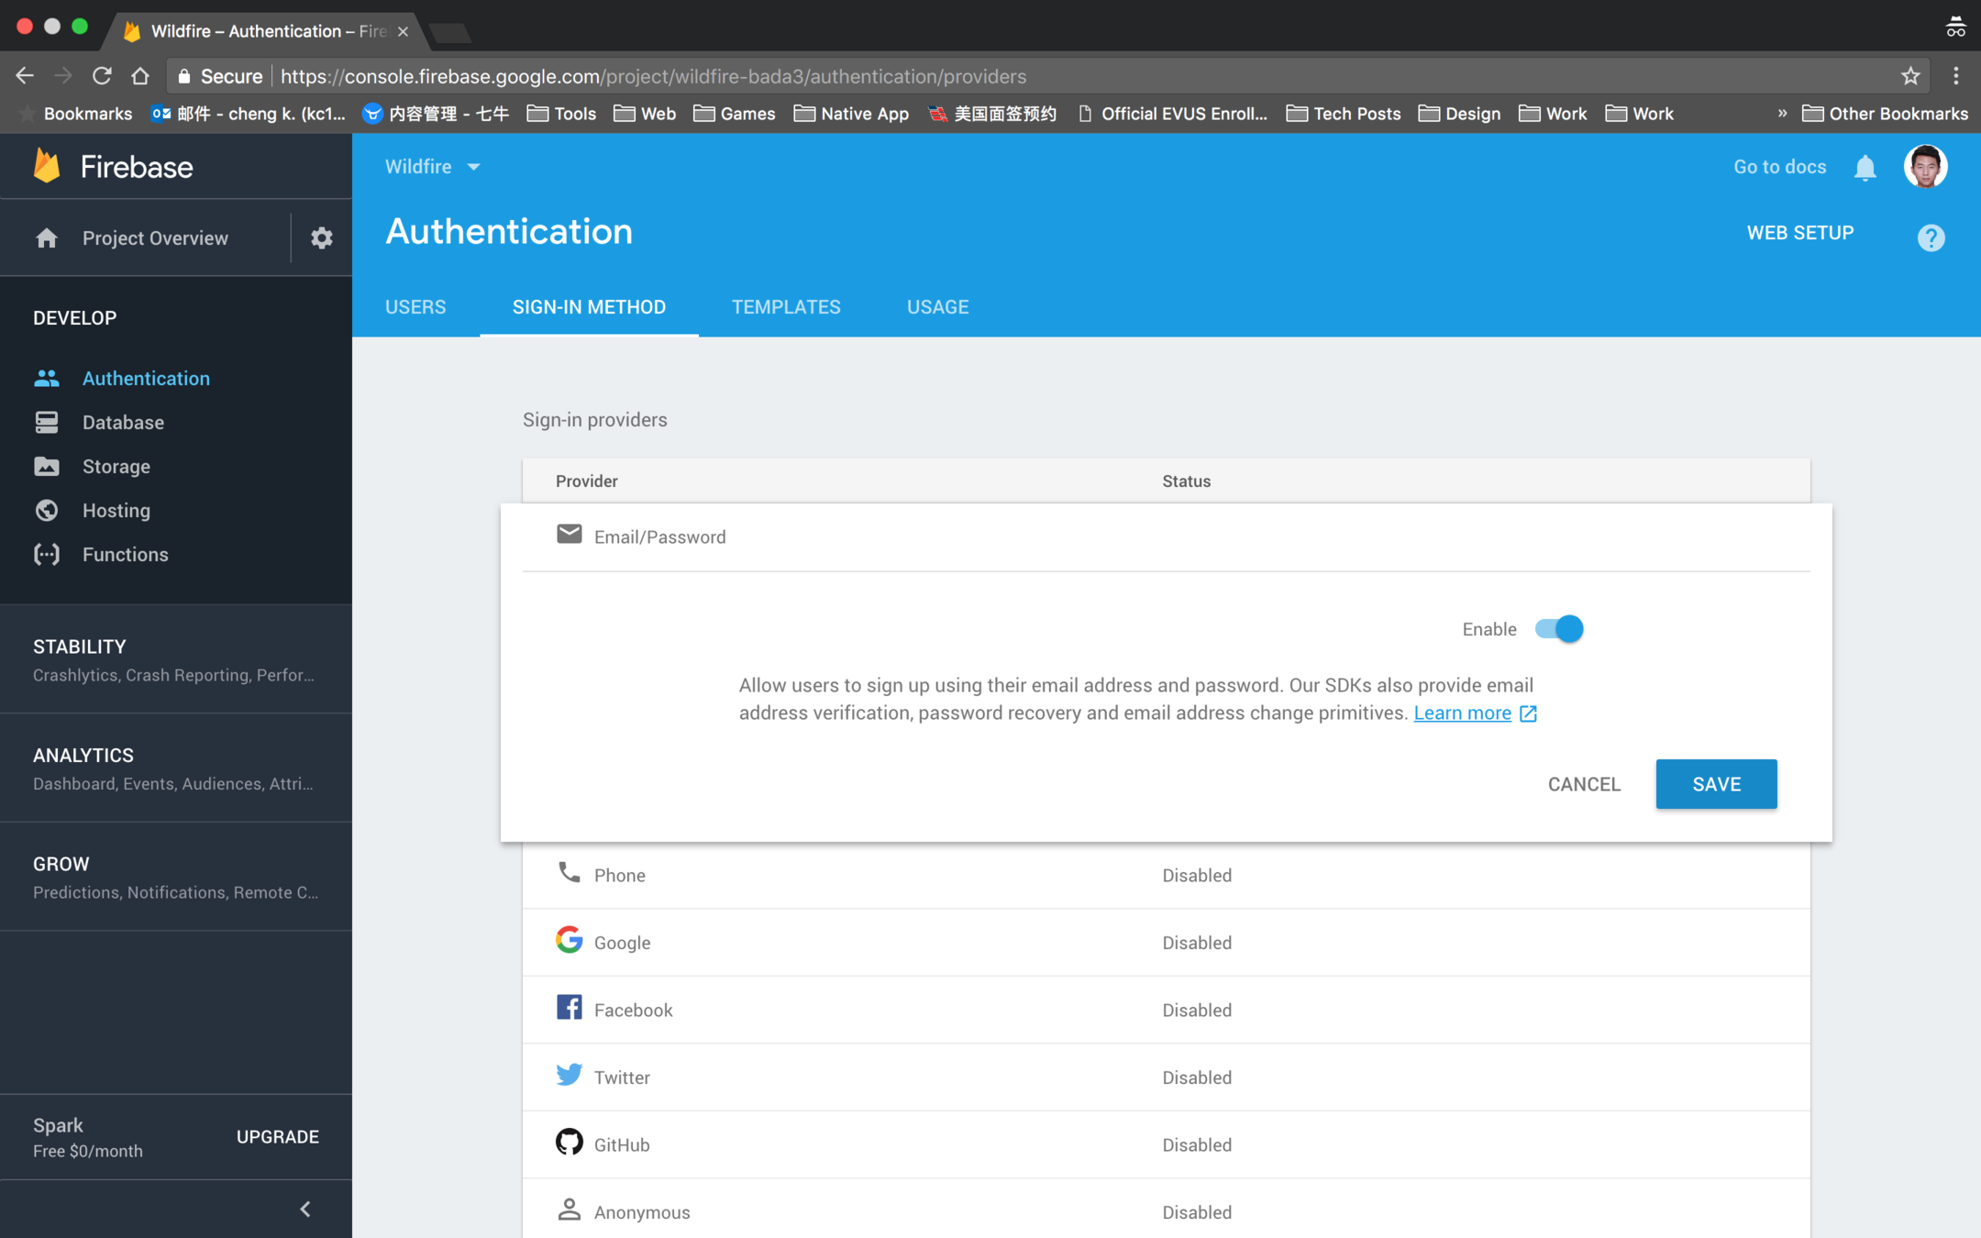Click the notifications bell icon
The width and height of the screenshot is (1981, 1238).
coord(1865,168)
